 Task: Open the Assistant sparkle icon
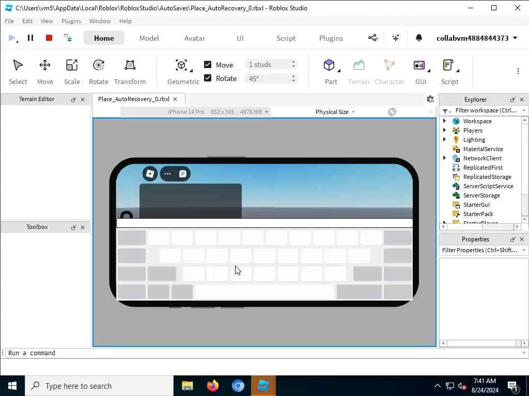coord(396,38)
